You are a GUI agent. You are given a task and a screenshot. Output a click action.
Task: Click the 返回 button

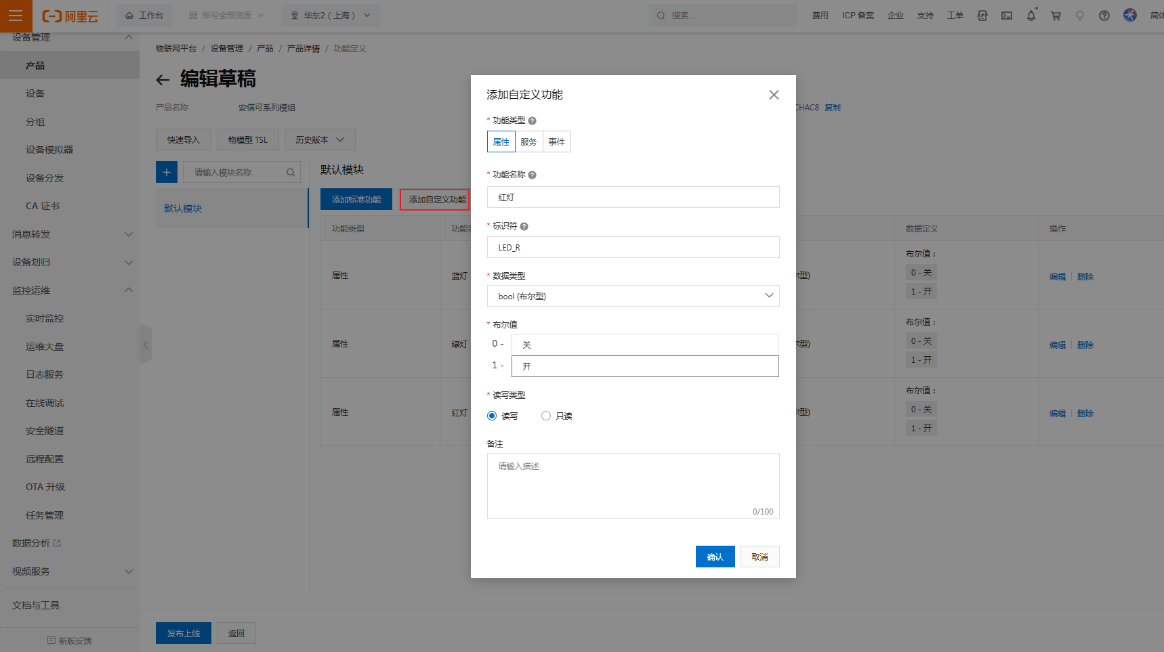coord(236,633)
